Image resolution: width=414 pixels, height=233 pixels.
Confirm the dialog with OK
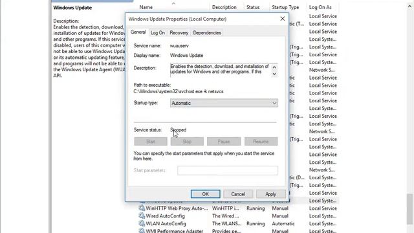point(206,194)
